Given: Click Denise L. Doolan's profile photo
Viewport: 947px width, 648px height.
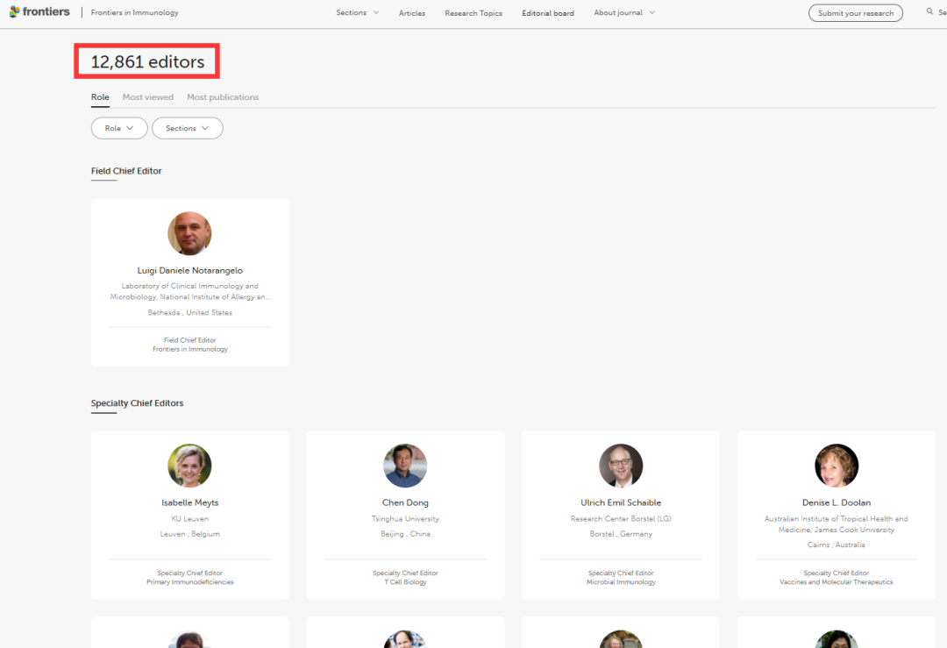Looking at the screenshot, I should pos(837,466).
